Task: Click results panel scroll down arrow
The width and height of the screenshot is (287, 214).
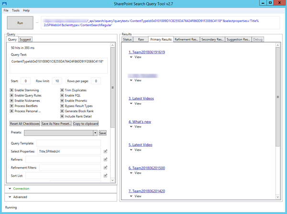Action: (x=277, y=197)
